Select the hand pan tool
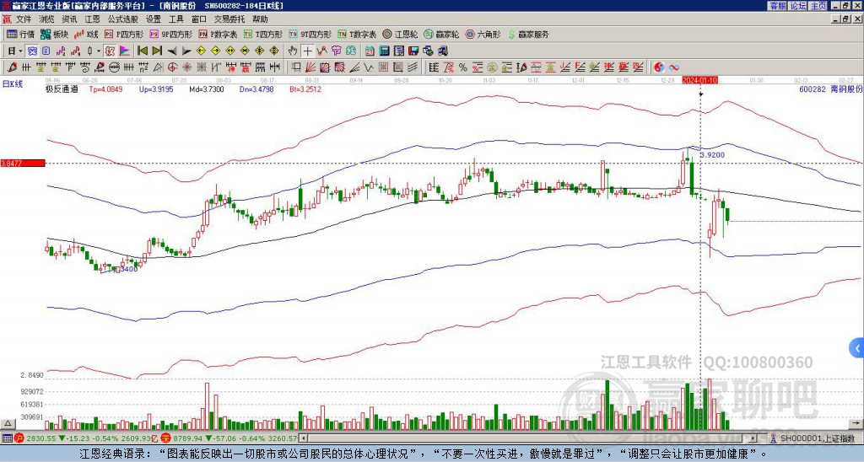Viewport: 864px width, 462px height. (293, 51)
